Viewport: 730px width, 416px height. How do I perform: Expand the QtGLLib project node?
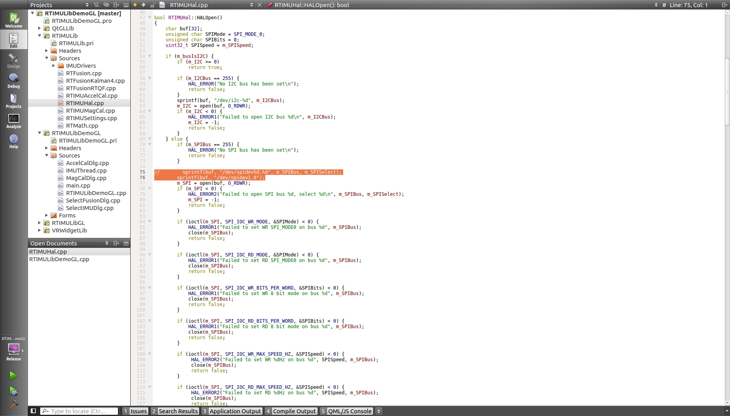[x=39, y=28]
